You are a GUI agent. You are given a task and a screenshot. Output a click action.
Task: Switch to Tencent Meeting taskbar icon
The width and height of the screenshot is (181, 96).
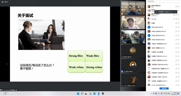(99, 94)
